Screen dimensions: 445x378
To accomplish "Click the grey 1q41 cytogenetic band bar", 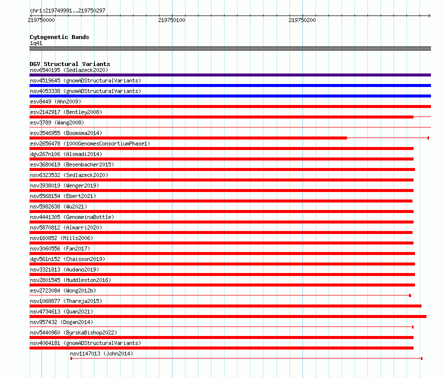I will click(x=230, y=48).
